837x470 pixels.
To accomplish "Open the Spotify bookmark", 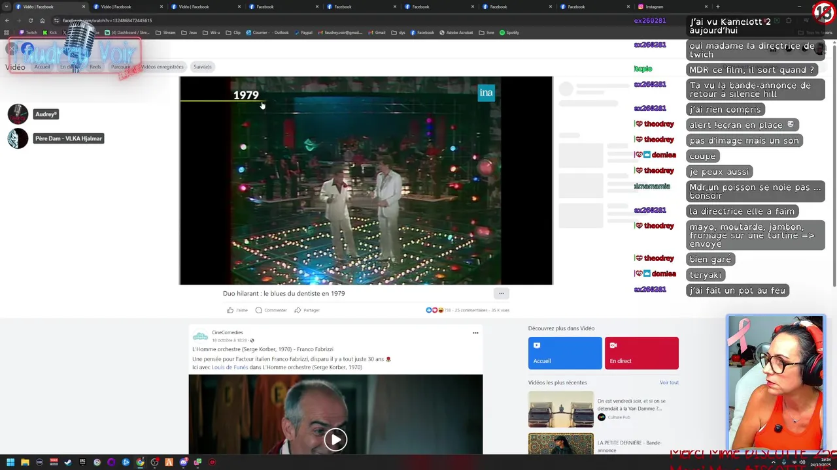I will pos(509,33).
